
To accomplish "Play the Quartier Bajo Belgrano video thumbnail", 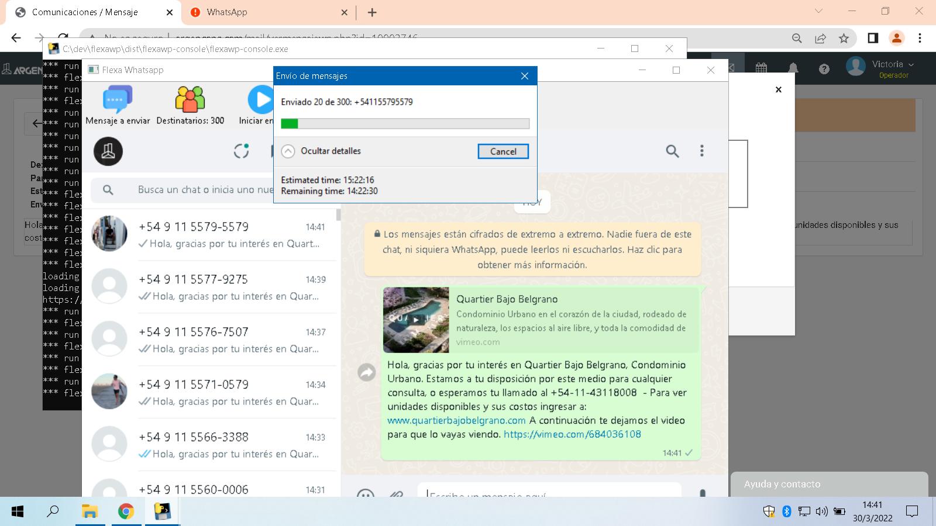I will pyautogui.click(x=416, y=320).
